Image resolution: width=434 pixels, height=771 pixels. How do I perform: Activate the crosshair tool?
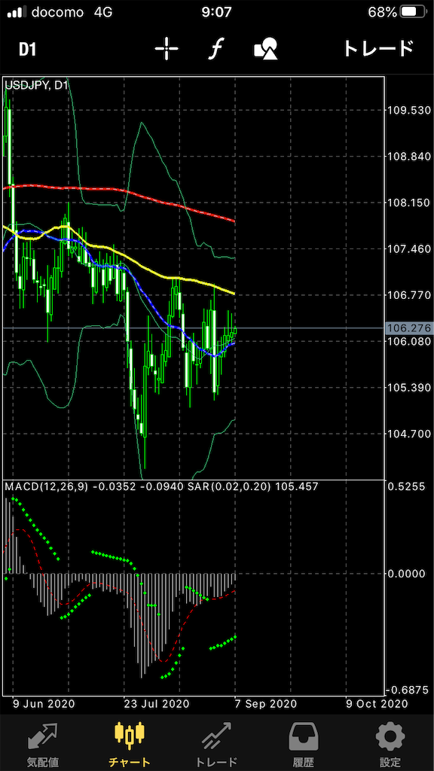[x=167, y=49]
